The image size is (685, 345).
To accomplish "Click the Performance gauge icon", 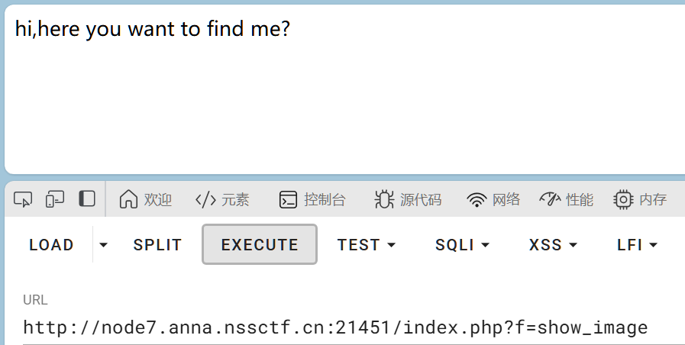I will pyautogui.click(x=551, y=200).
